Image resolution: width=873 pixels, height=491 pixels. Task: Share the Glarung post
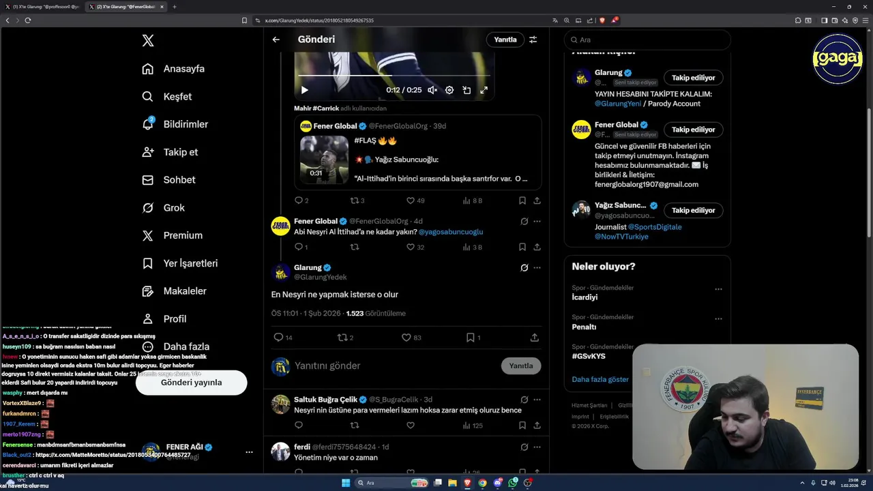click(535, 338)
